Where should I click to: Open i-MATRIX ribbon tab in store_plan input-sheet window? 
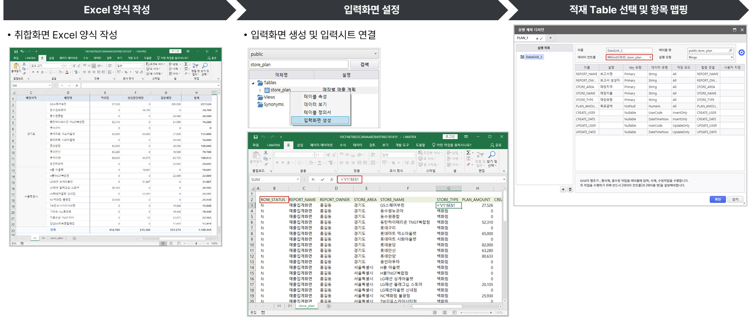tap(273, 145)
